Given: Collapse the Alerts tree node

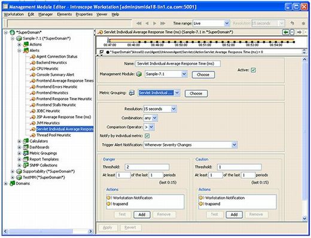Looking at the screenshot, I should pyautogui.click(x=19, y=51).
